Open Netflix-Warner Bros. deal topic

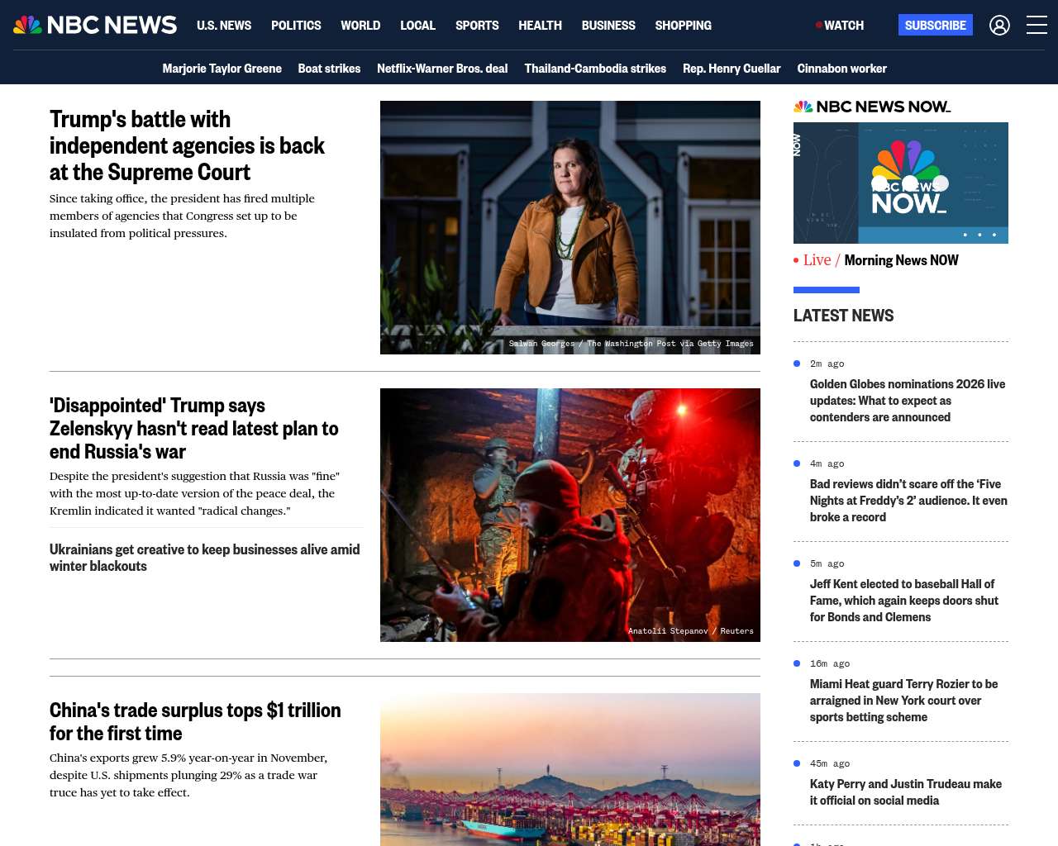click(442, 69)
